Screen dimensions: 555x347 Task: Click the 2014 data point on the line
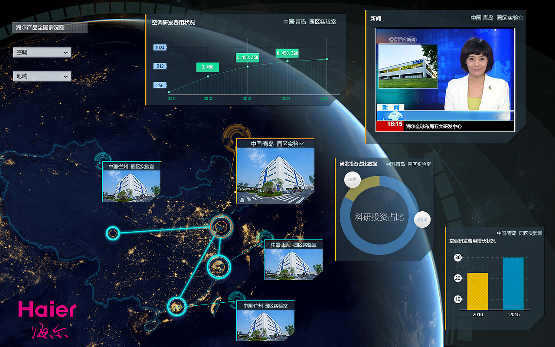[287, 61]
